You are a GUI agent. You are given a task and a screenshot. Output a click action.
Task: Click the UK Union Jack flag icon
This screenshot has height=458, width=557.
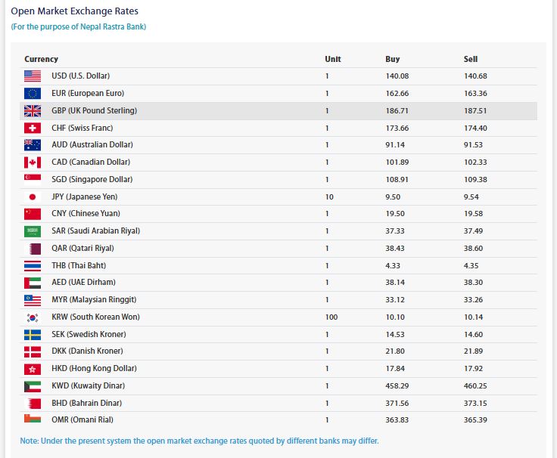click(x=33, y=110)
